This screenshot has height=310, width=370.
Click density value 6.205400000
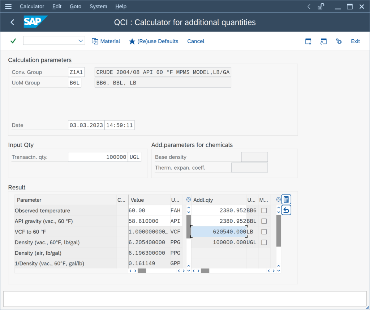coord(149,243)
